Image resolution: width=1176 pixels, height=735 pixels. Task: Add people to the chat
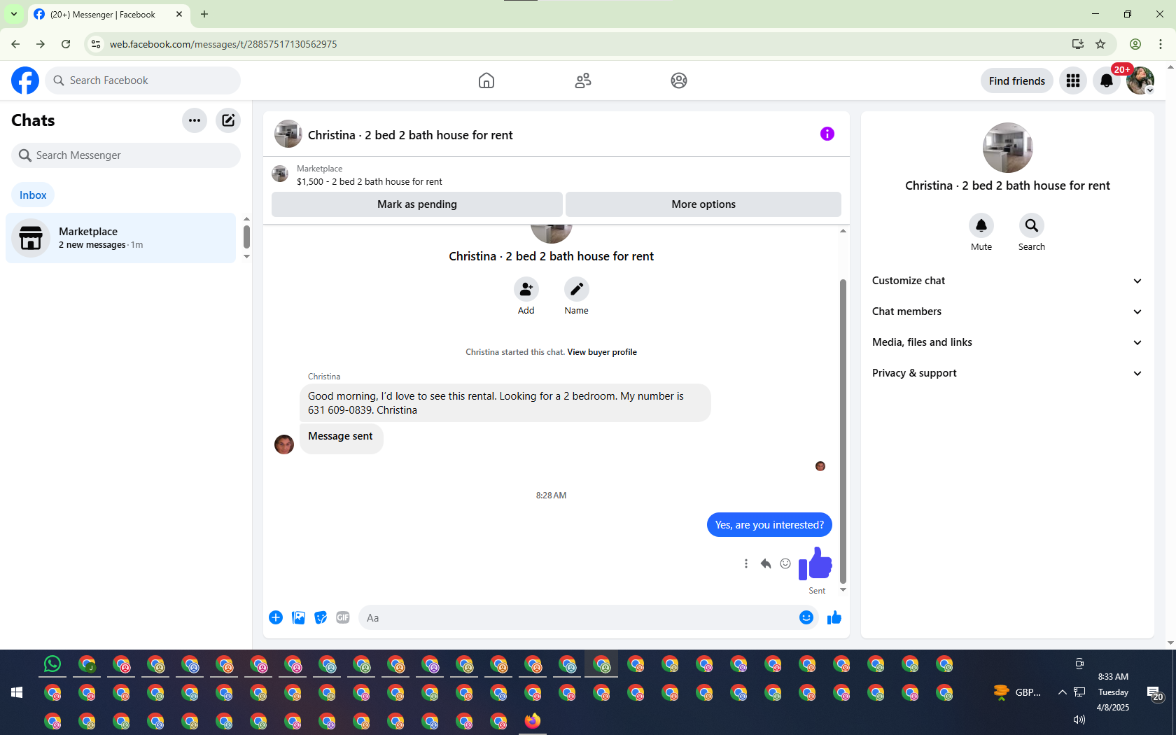(526, 289)
